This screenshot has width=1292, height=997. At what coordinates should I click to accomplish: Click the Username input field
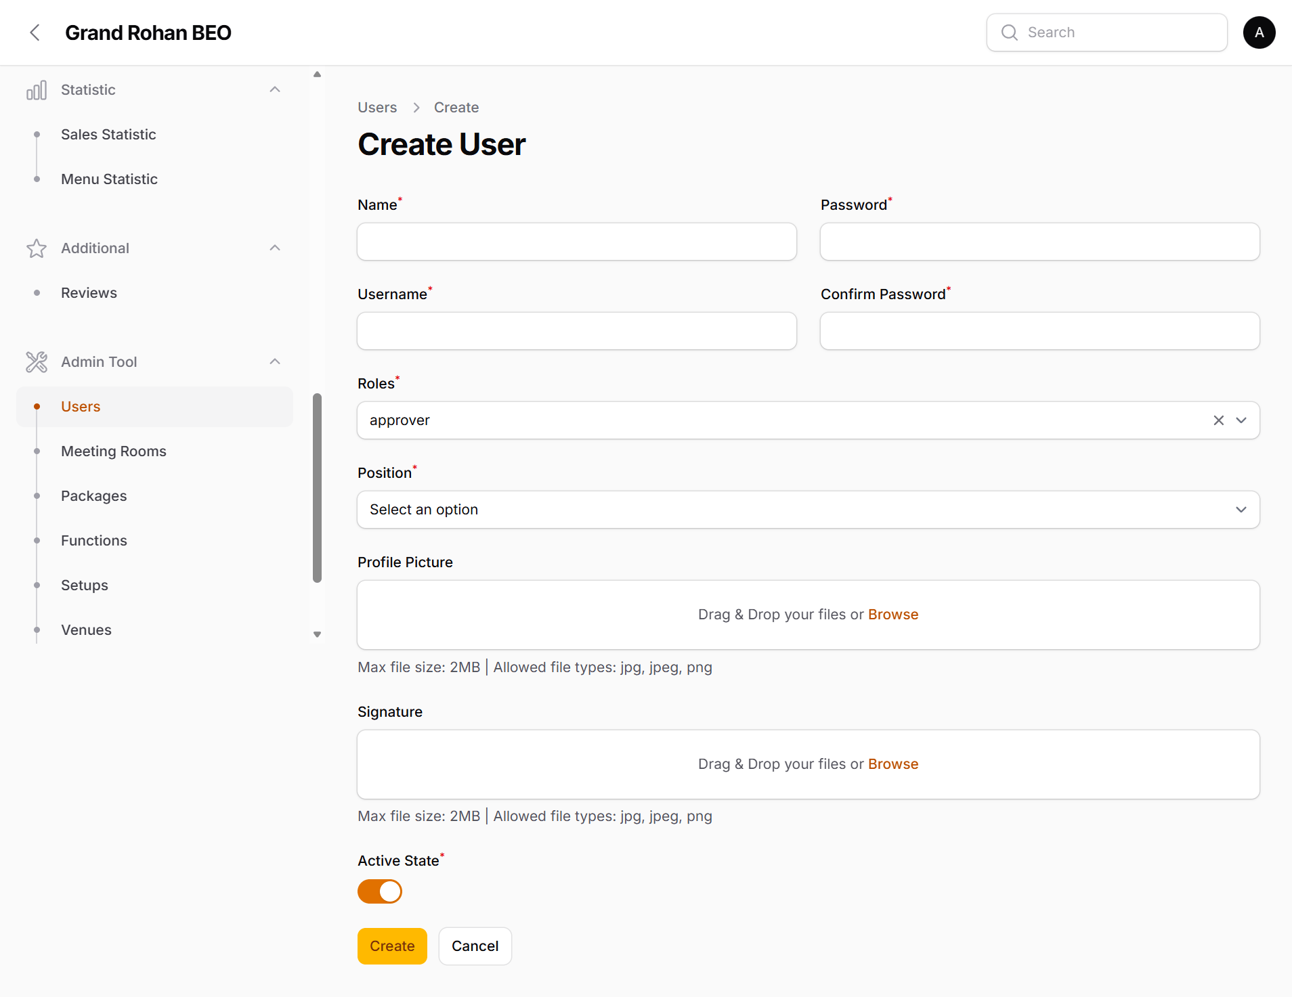click(x=577, y=331)
